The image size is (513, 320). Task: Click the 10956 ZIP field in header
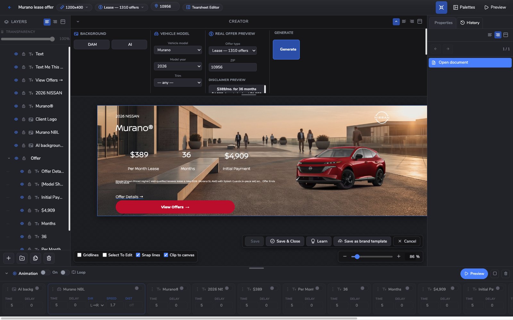(165, 6)
